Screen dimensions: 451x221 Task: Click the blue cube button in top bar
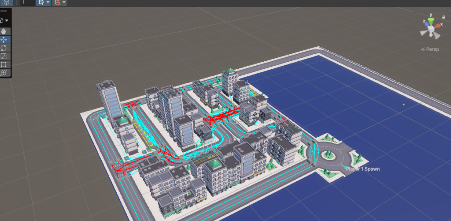pos(6,3)
